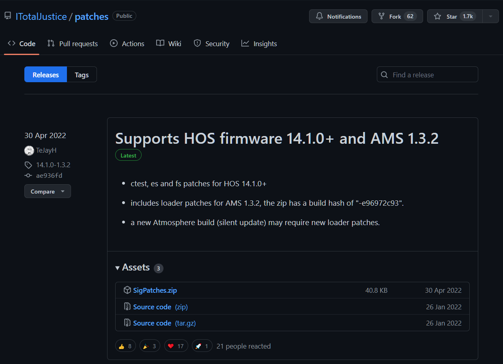This screenshot has width=503, height=364.
Task: View the fork count of 62
Action: (x=410, y=16)
